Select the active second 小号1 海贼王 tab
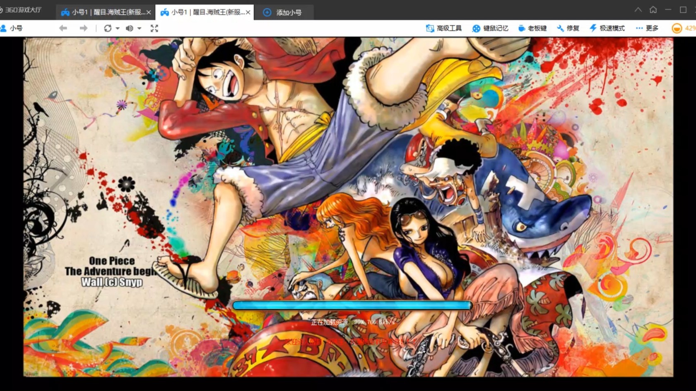Screen dimensions: 696x391 pos(205,12)
